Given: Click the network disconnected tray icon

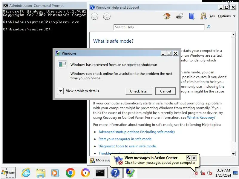Looking at the screenshot, I should [203, 173].
